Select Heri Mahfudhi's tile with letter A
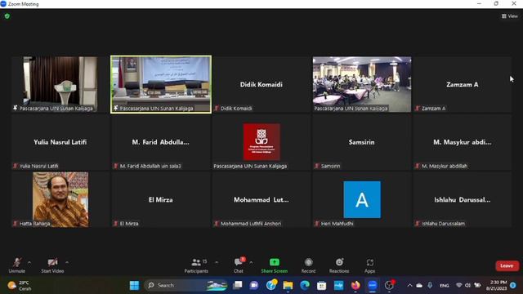The height and width of the screenshot is (294, 523). (x=362, y=199)
